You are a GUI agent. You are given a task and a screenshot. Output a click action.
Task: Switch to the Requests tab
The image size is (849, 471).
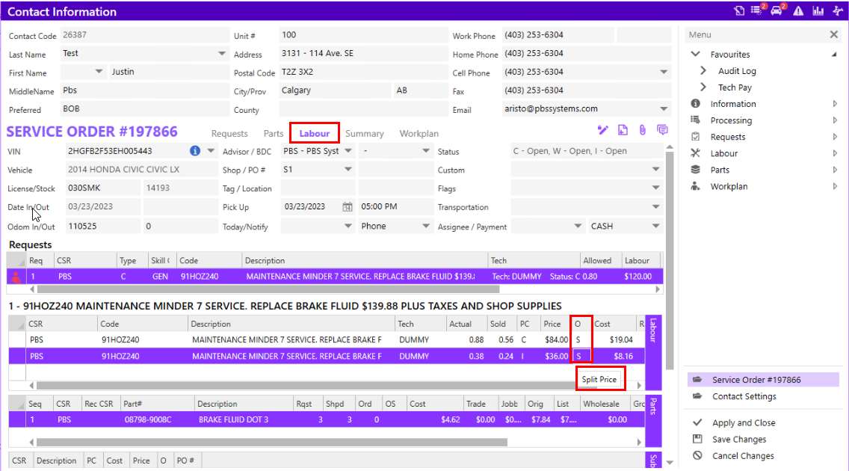[229, 134]
